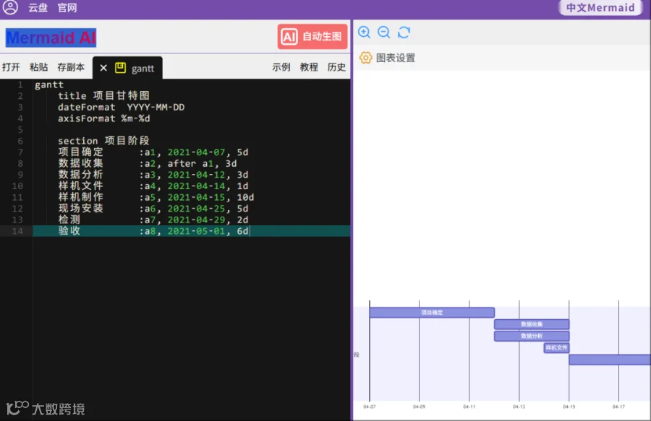Click the 04-13 axis date label
Viewport: 651px width, 421px height.
(x=519, y=407)
